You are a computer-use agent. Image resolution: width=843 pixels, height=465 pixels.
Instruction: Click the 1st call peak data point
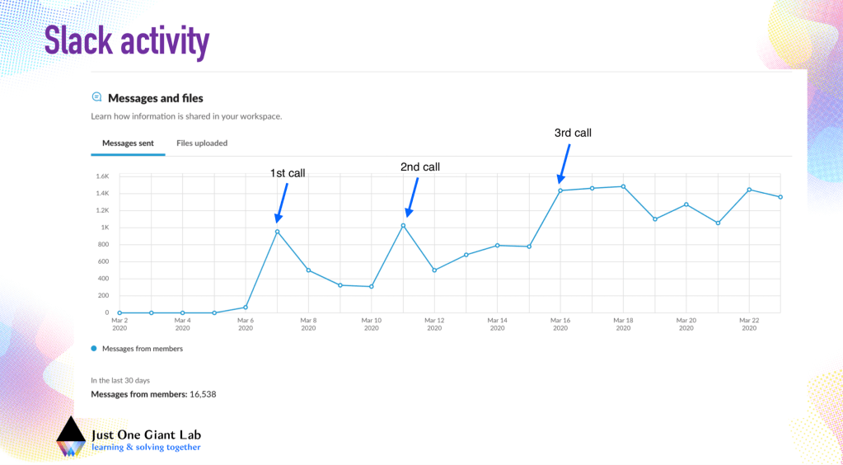pos(277,232)
